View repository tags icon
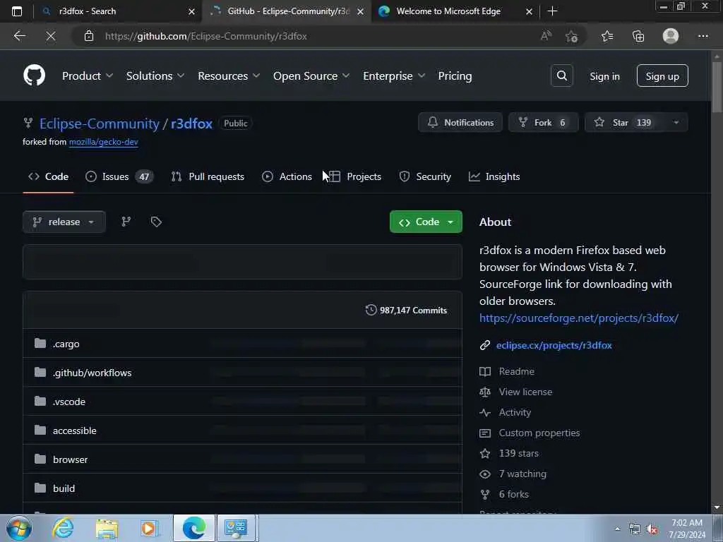 (156, 222)
